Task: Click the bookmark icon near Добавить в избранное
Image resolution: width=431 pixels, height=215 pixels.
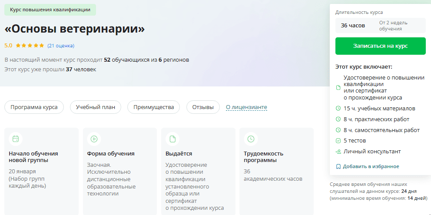Action: pos(338,166)
